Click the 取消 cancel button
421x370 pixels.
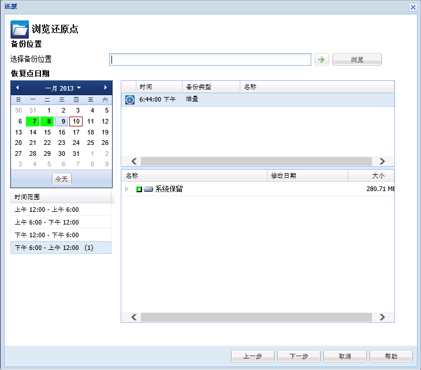coord(345,356)
